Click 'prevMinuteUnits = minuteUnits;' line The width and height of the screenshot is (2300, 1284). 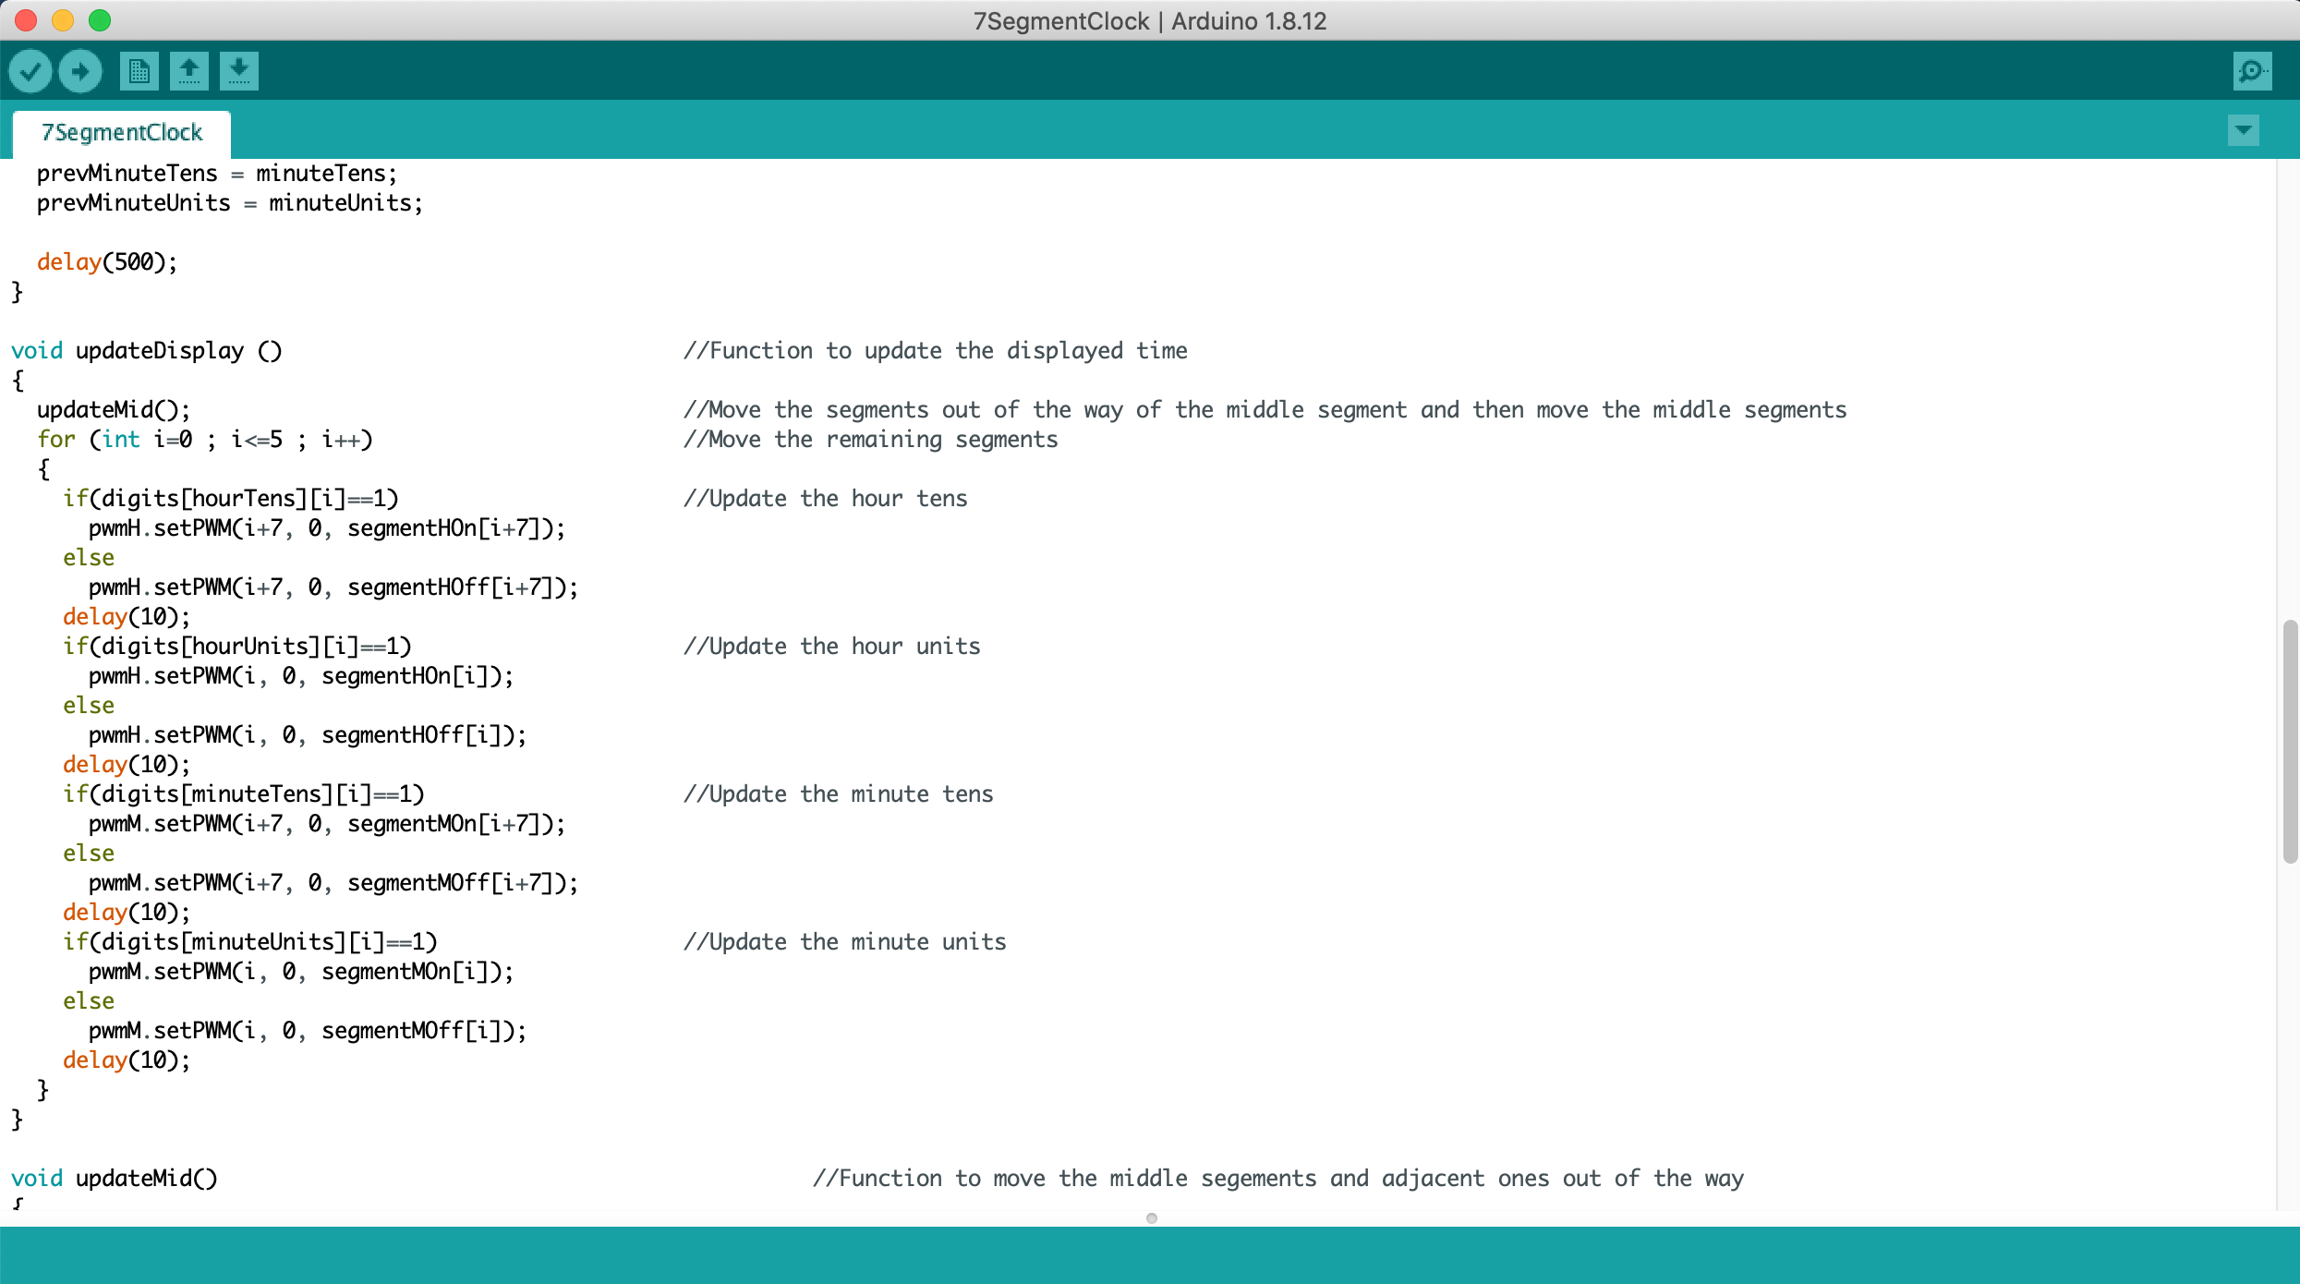(230, 203)
